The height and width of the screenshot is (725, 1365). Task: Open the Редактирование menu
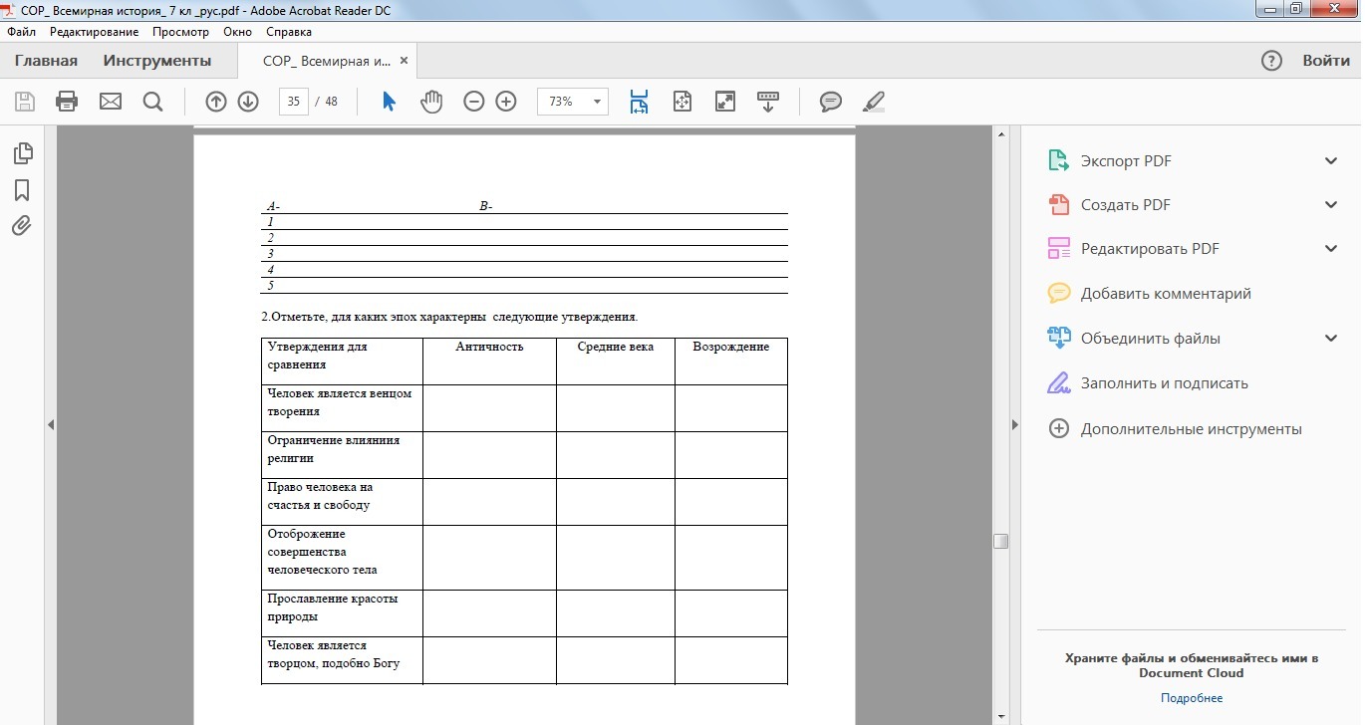95,32
